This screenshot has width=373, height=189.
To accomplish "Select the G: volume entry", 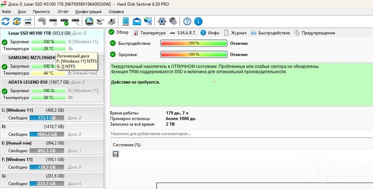I will click(52, 180).
